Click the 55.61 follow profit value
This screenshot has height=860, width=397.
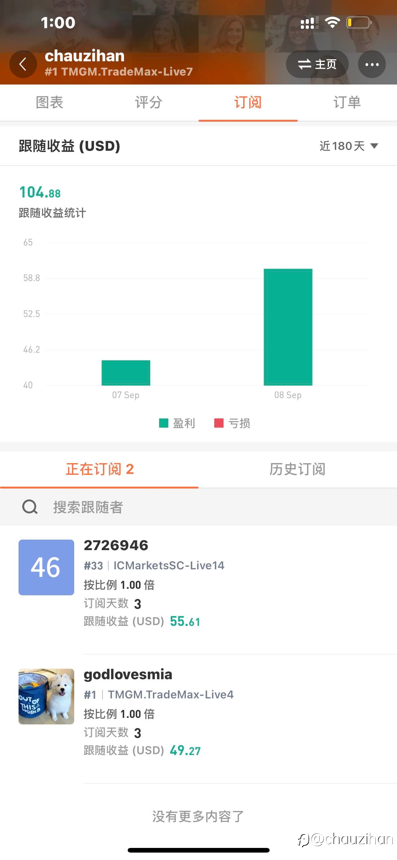185,621
